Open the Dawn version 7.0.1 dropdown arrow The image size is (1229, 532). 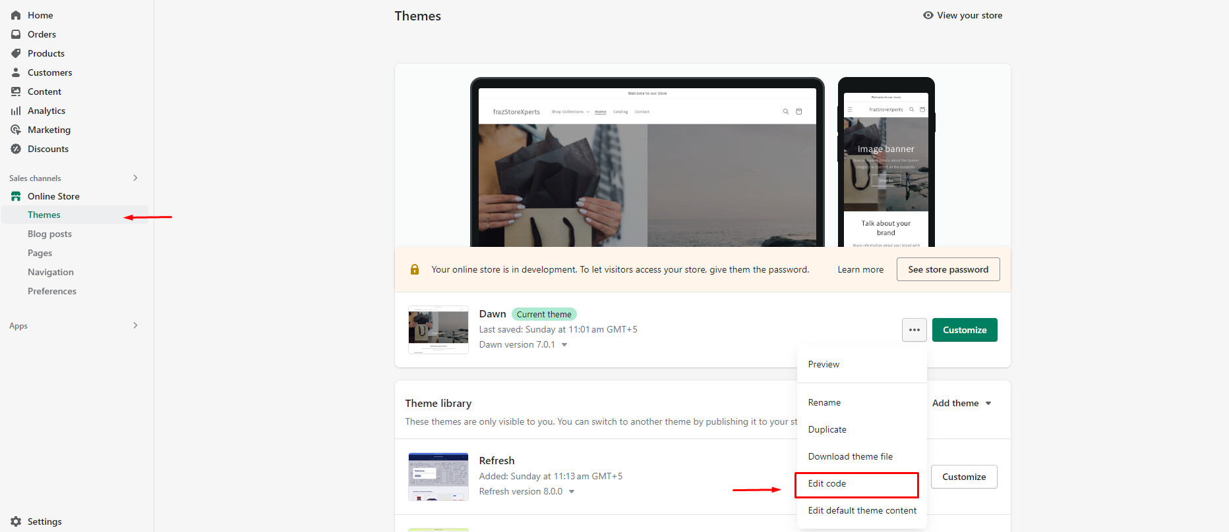point(564,344)
